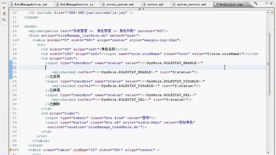Click the </form> closing tag
The height and width of the screenshot is (155, 276).
(x=35, y=146)
